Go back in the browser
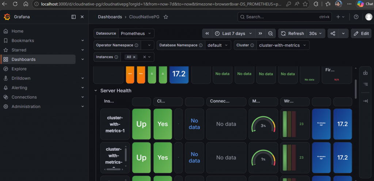374x181 pixels. [4, 4]
